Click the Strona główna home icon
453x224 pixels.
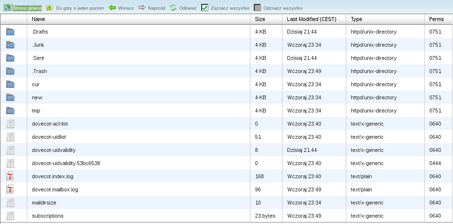(x=7, y=8)
